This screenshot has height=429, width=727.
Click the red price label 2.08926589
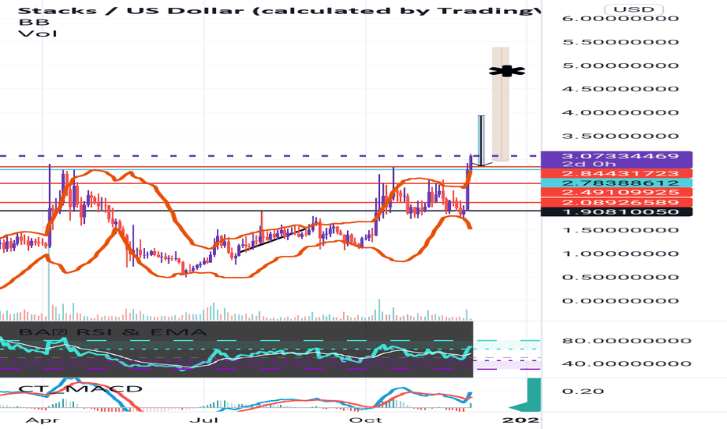617,202
